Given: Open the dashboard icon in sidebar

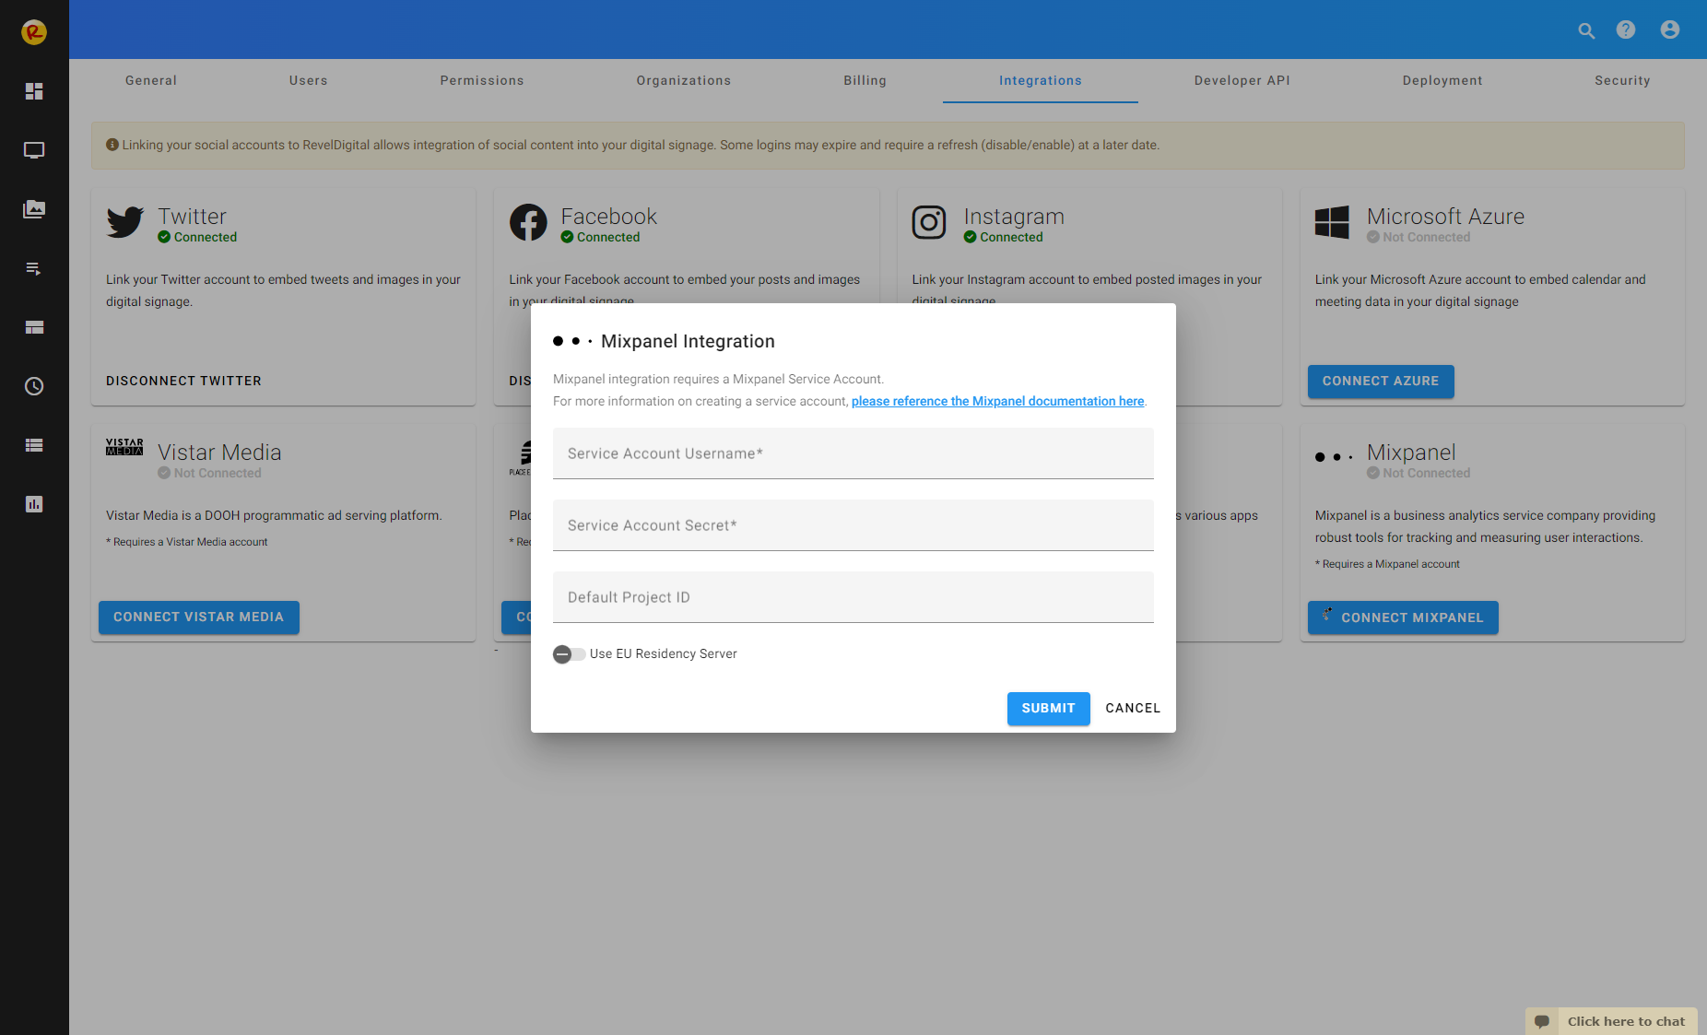Looking at the screenshot, I should point(34,91).
